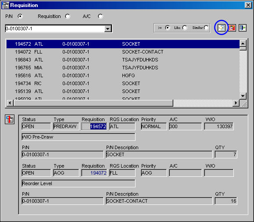Select row 195139 ATL SOCKET

coord(123,91)
